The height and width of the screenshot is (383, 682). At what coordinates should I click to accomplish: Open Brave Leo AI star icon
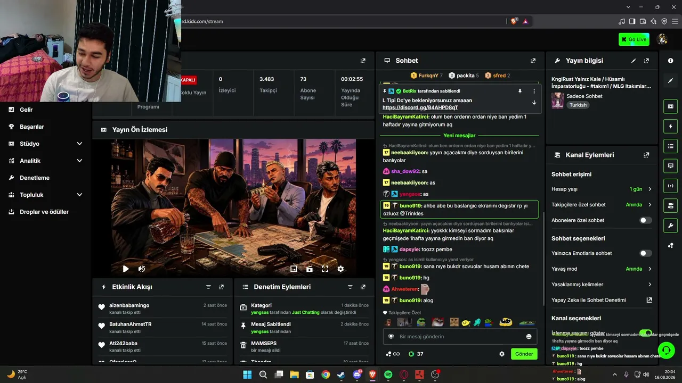coord(653,21)
